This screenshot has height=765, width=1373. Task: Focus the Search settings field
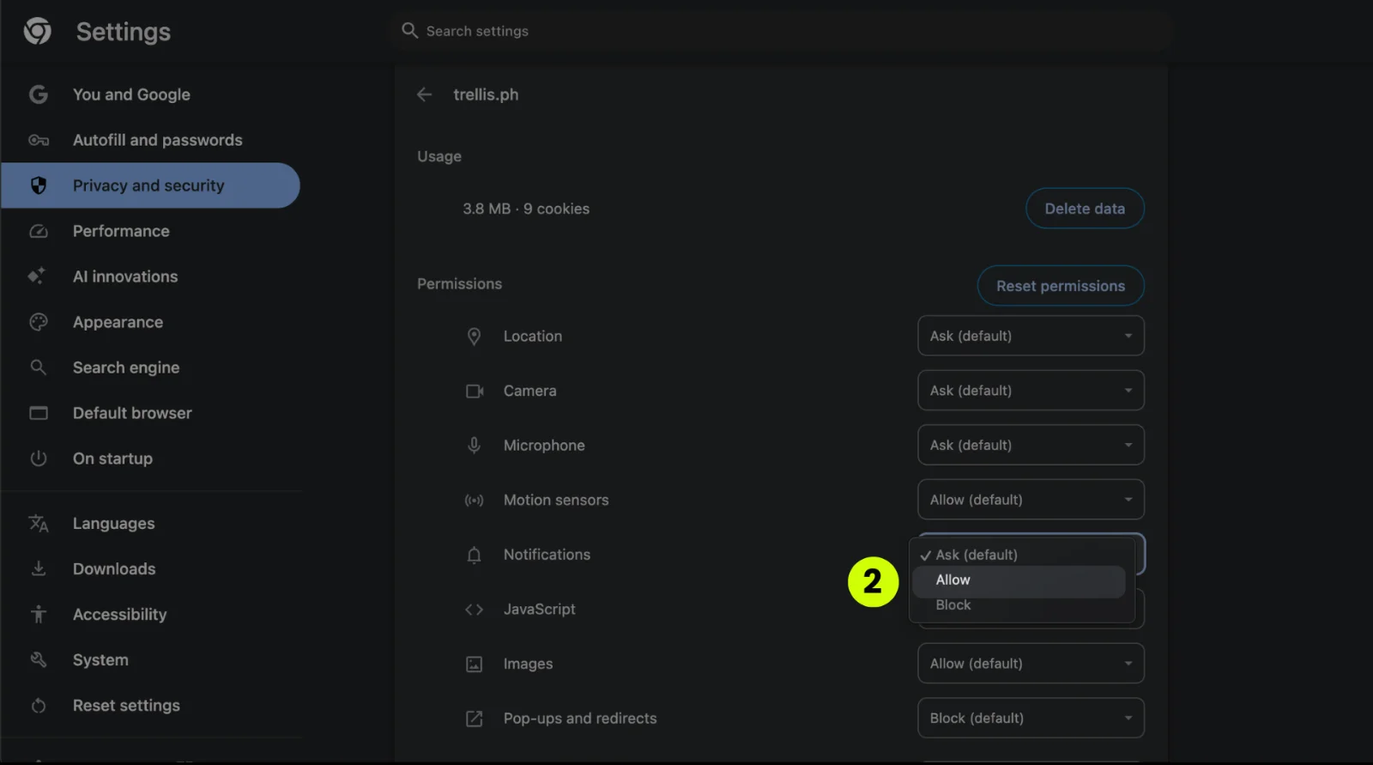(x=781, y=31)
